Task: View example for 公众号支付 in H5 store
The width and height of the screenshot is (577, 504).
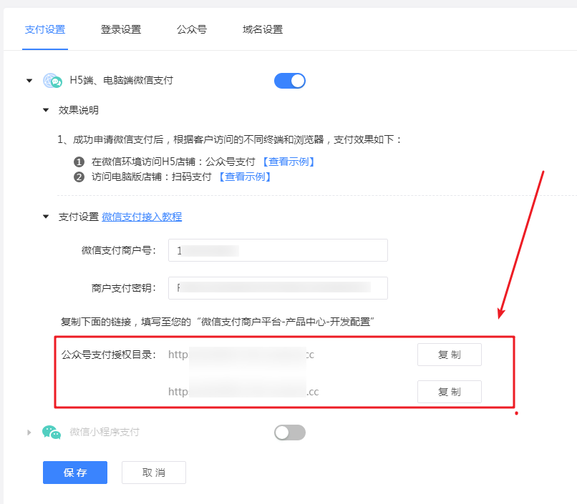Action: [x=288, y=162]
